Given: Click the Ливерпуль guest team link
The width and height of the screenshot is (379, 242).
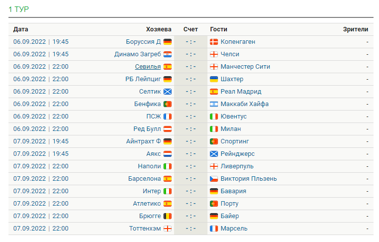Looking at the screenshot, I should (237, 166).
